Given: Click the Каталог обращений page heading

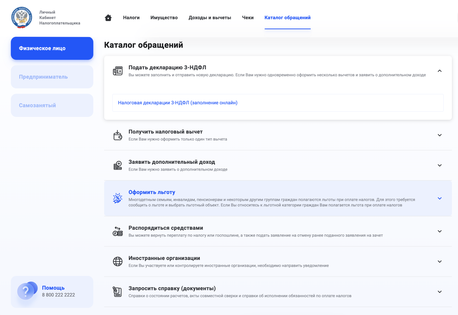Looking at the screenshot, I should click(x=144, y=45).
